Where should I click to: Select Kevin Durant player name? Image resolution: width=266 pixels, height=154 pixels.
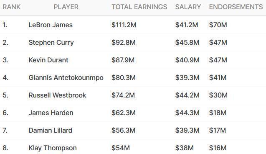[48, 60]
